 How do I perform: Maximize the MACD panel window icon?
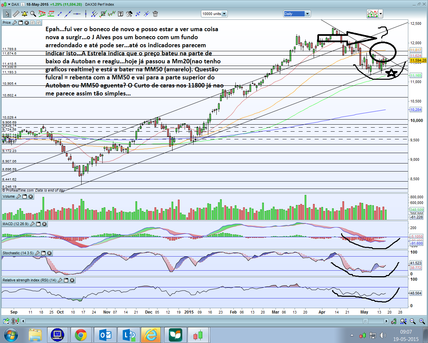[38, 224]
